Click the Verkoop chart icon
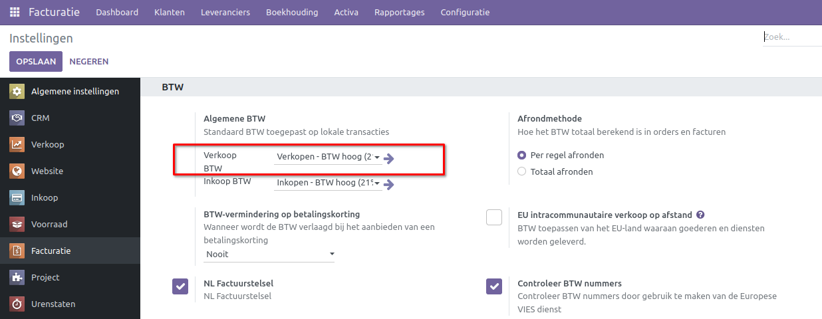 point(17,144)
